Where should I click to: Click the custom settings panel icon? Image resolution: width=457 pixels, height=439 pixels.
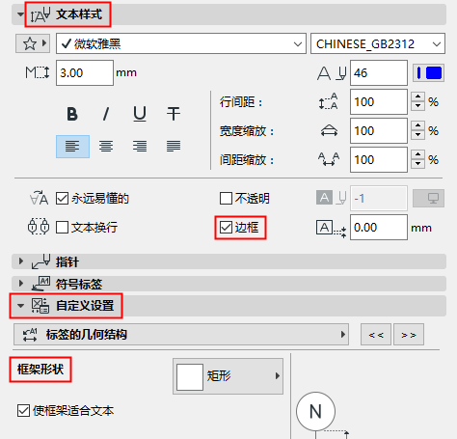(x=40, y=306)
